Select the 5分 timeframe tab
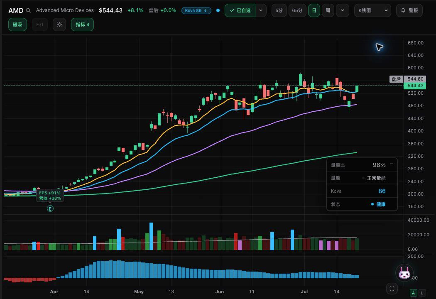Viewport: 436px width, 299px height. pos(279,10)
